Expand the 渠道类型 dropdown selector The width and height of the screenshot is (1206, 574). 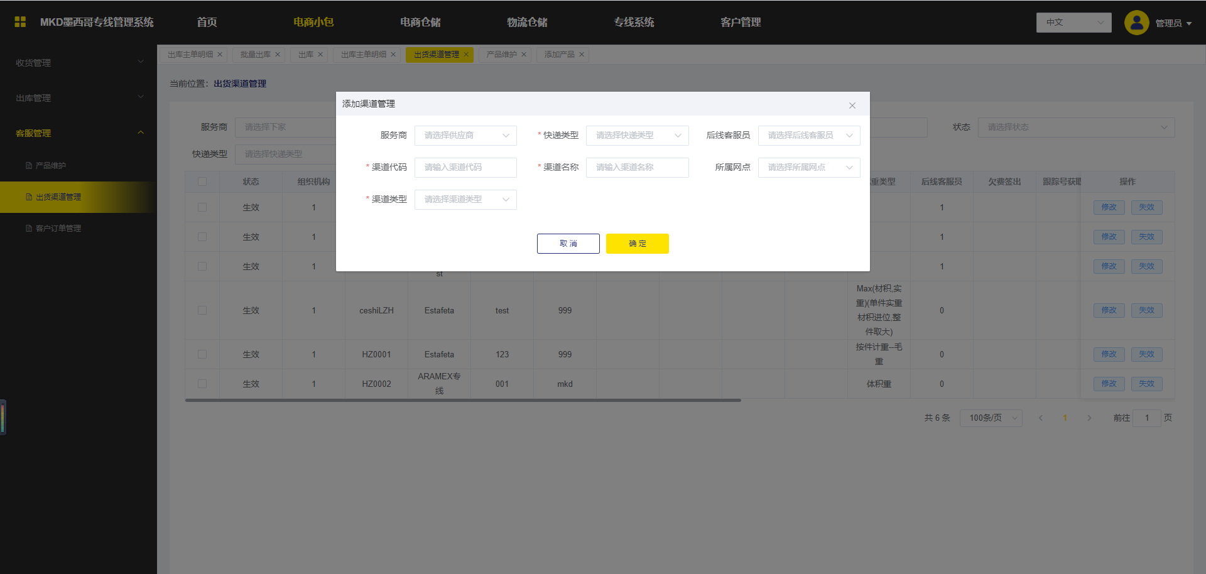[465, 200]
